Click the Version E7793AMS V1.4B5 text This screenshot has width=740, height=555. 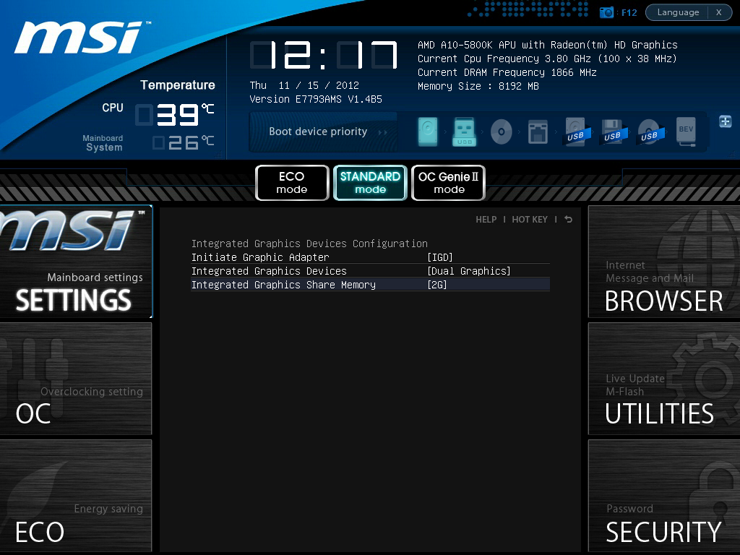tap(316, 99)
